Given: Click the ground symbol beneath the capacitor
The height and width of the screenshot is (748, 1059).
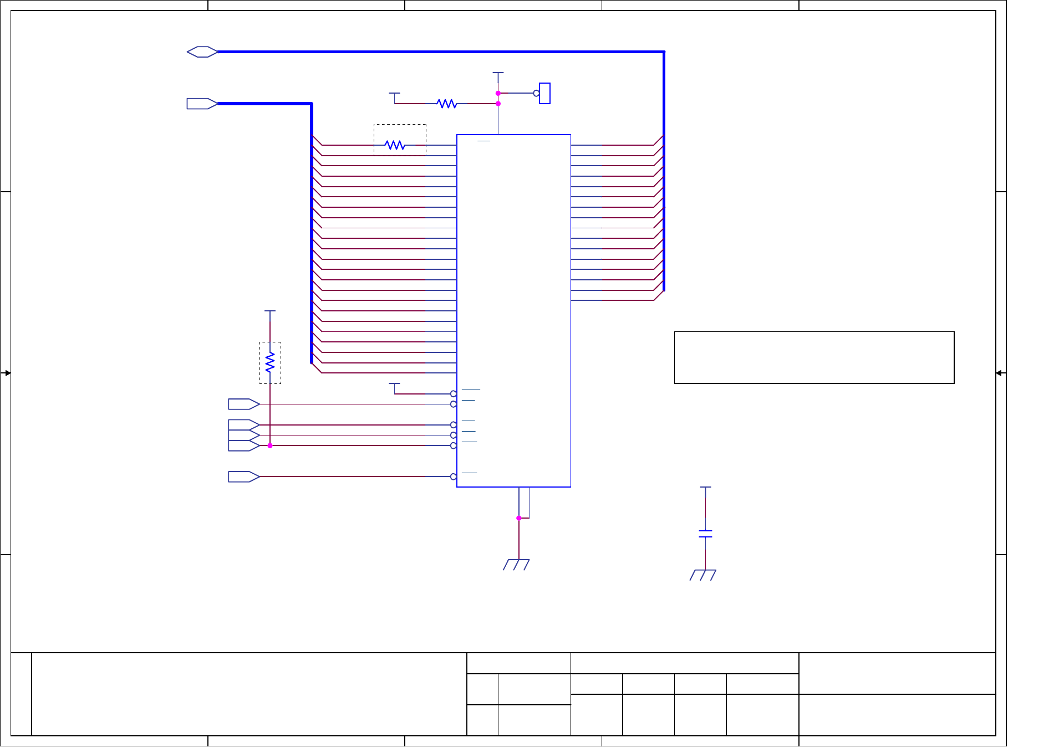Looking at the screenshot, I should click(x=703, y=575).
